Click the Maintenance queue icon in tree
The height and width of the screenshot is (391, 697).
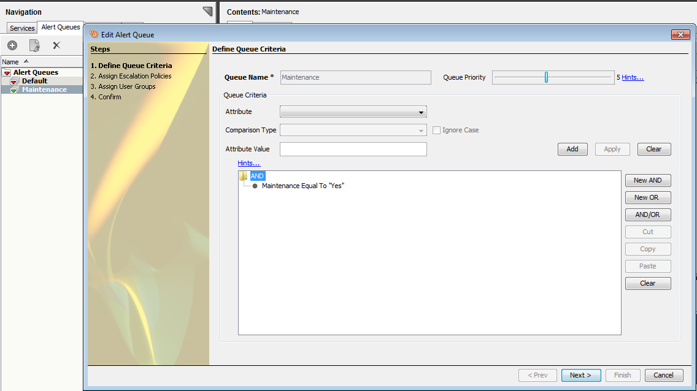coord(15,90)
